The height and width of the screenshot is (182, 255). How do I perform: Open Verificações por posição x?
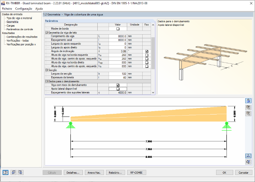coord(21,44)
